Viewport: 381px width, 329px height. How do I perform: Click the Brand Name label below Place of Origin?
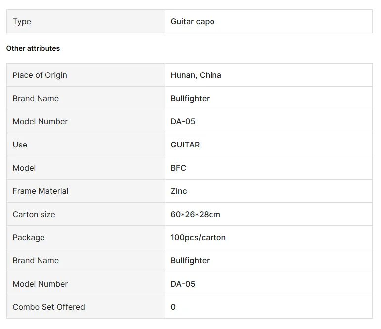tap(36, 99)
